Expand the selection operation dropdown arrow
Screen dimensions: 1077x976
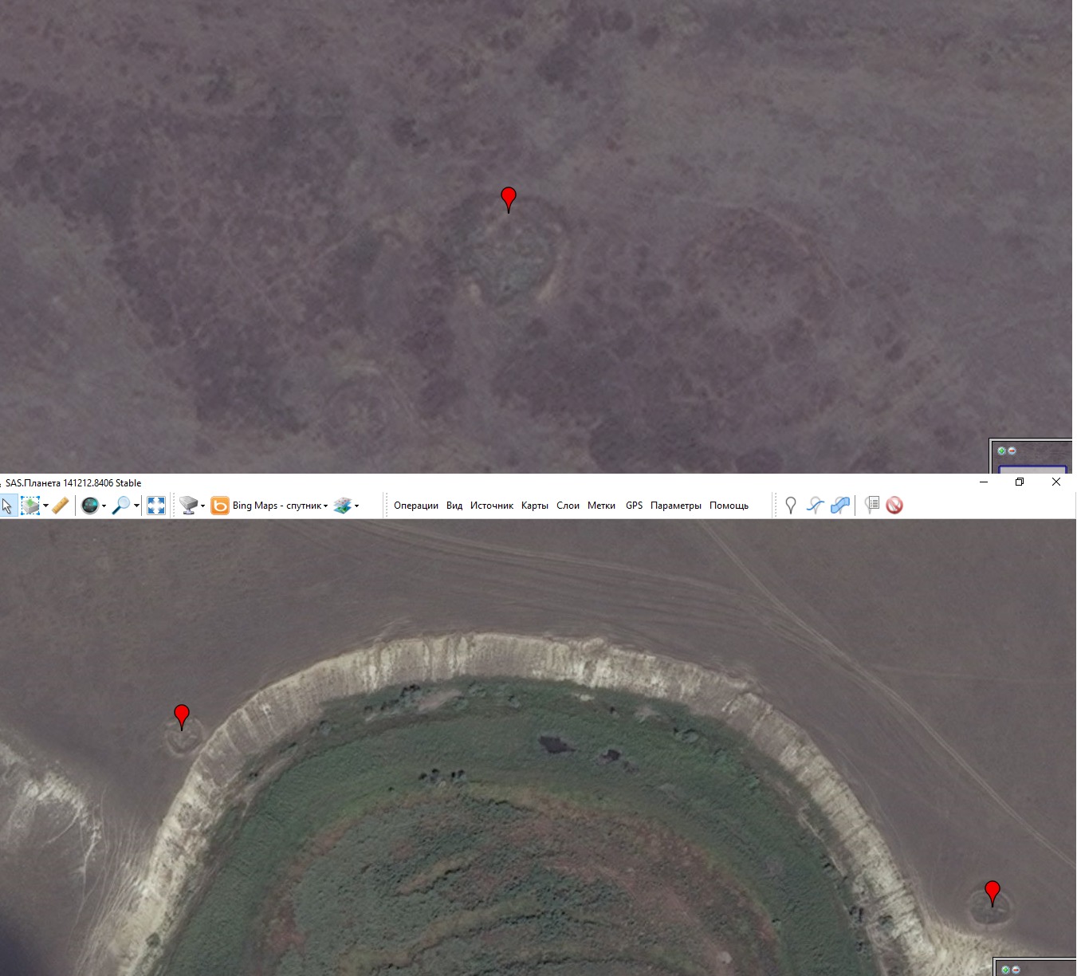45,506
